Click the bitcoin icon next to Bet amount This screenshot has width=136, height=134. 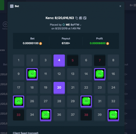click(41, 43)
